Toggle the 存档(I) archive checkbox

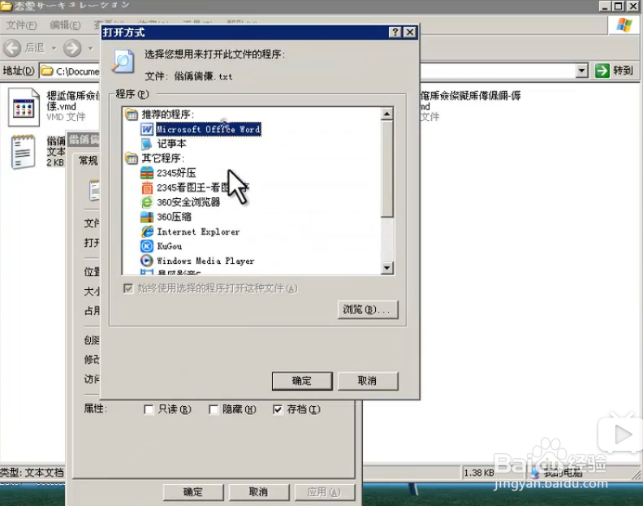click(278, 409)
